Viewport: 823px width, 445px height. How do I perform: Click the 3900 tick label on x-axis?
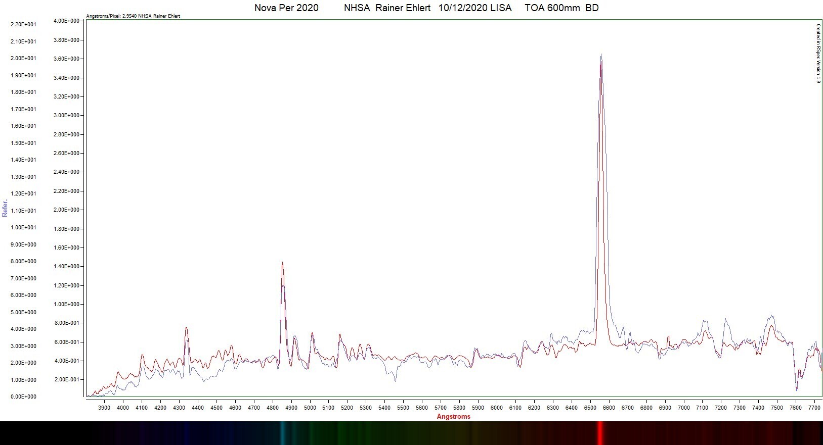click(x=104, y=408)
